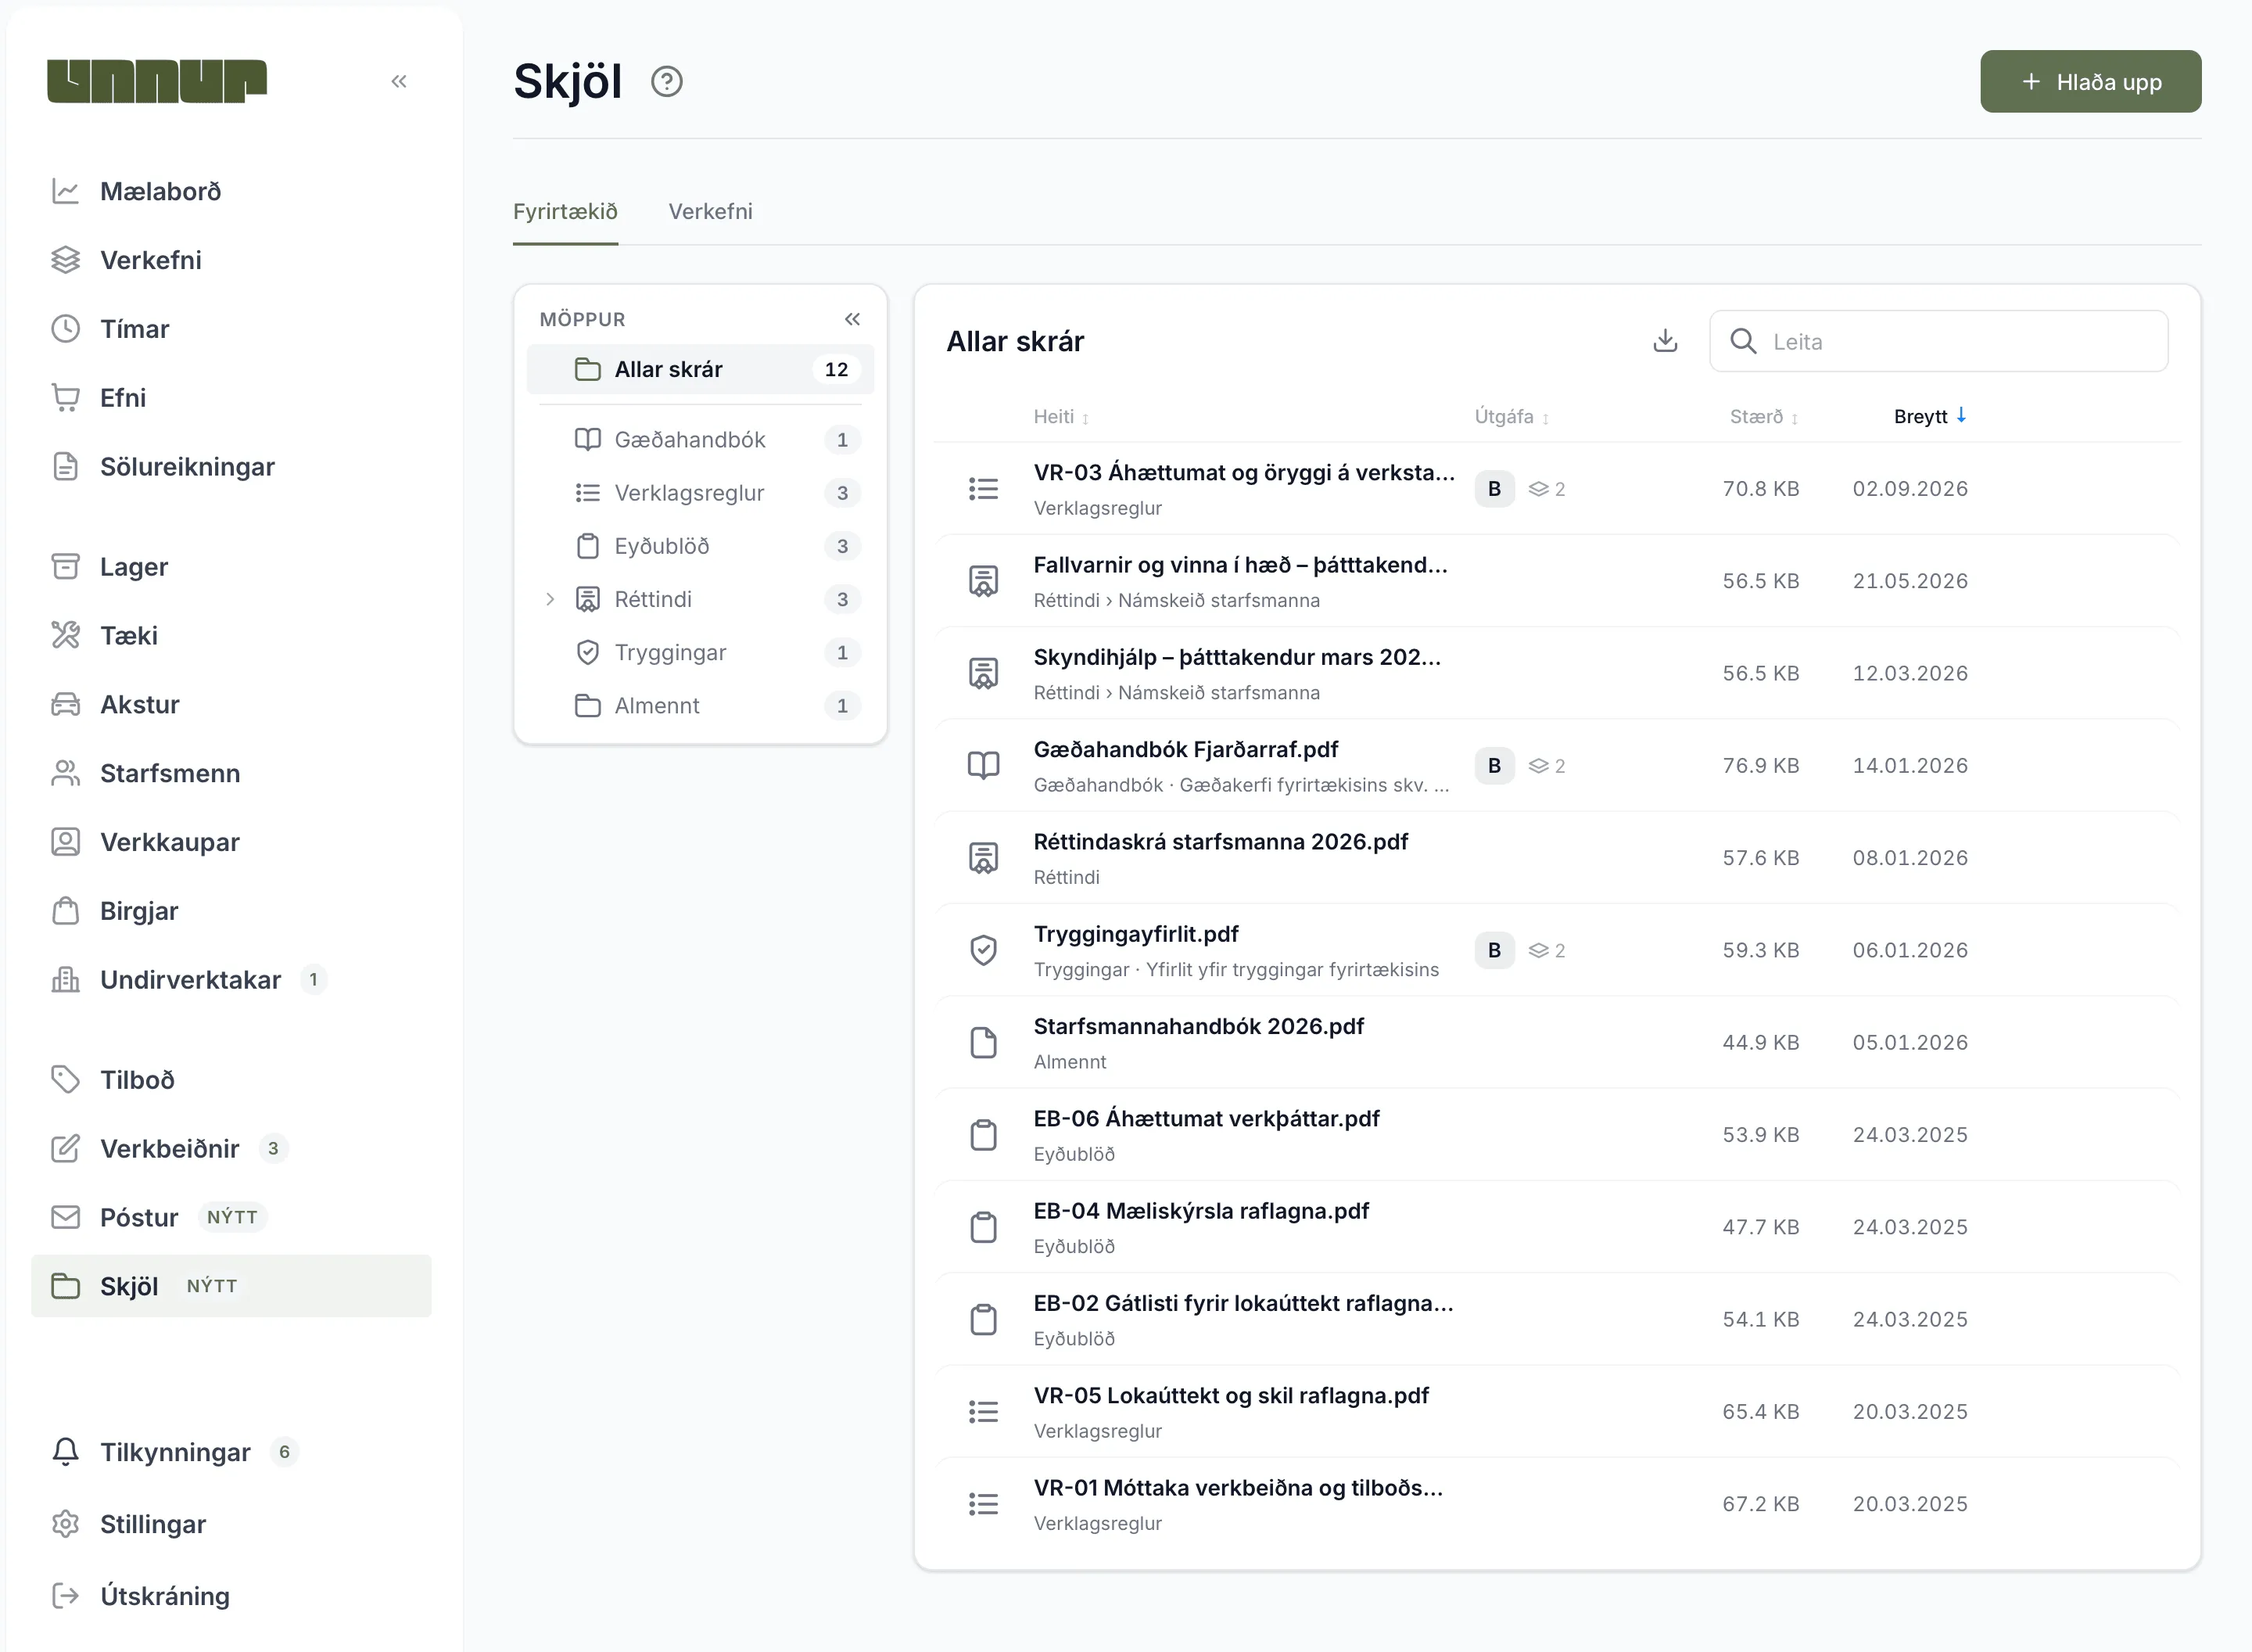Open Starfsmannahandbók 2026.pdf file
This screenshot has width=2252, height=1652.
[x=1199, y=1026]
